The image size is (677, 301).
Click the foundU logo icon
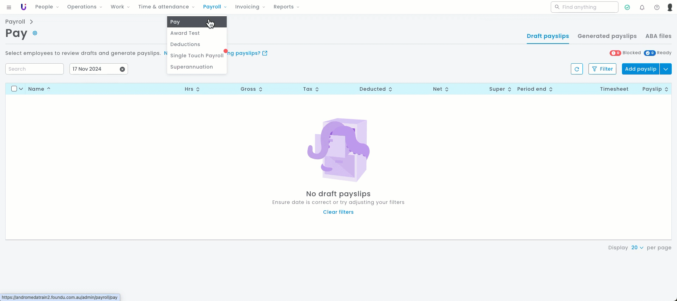pos(24,7)
